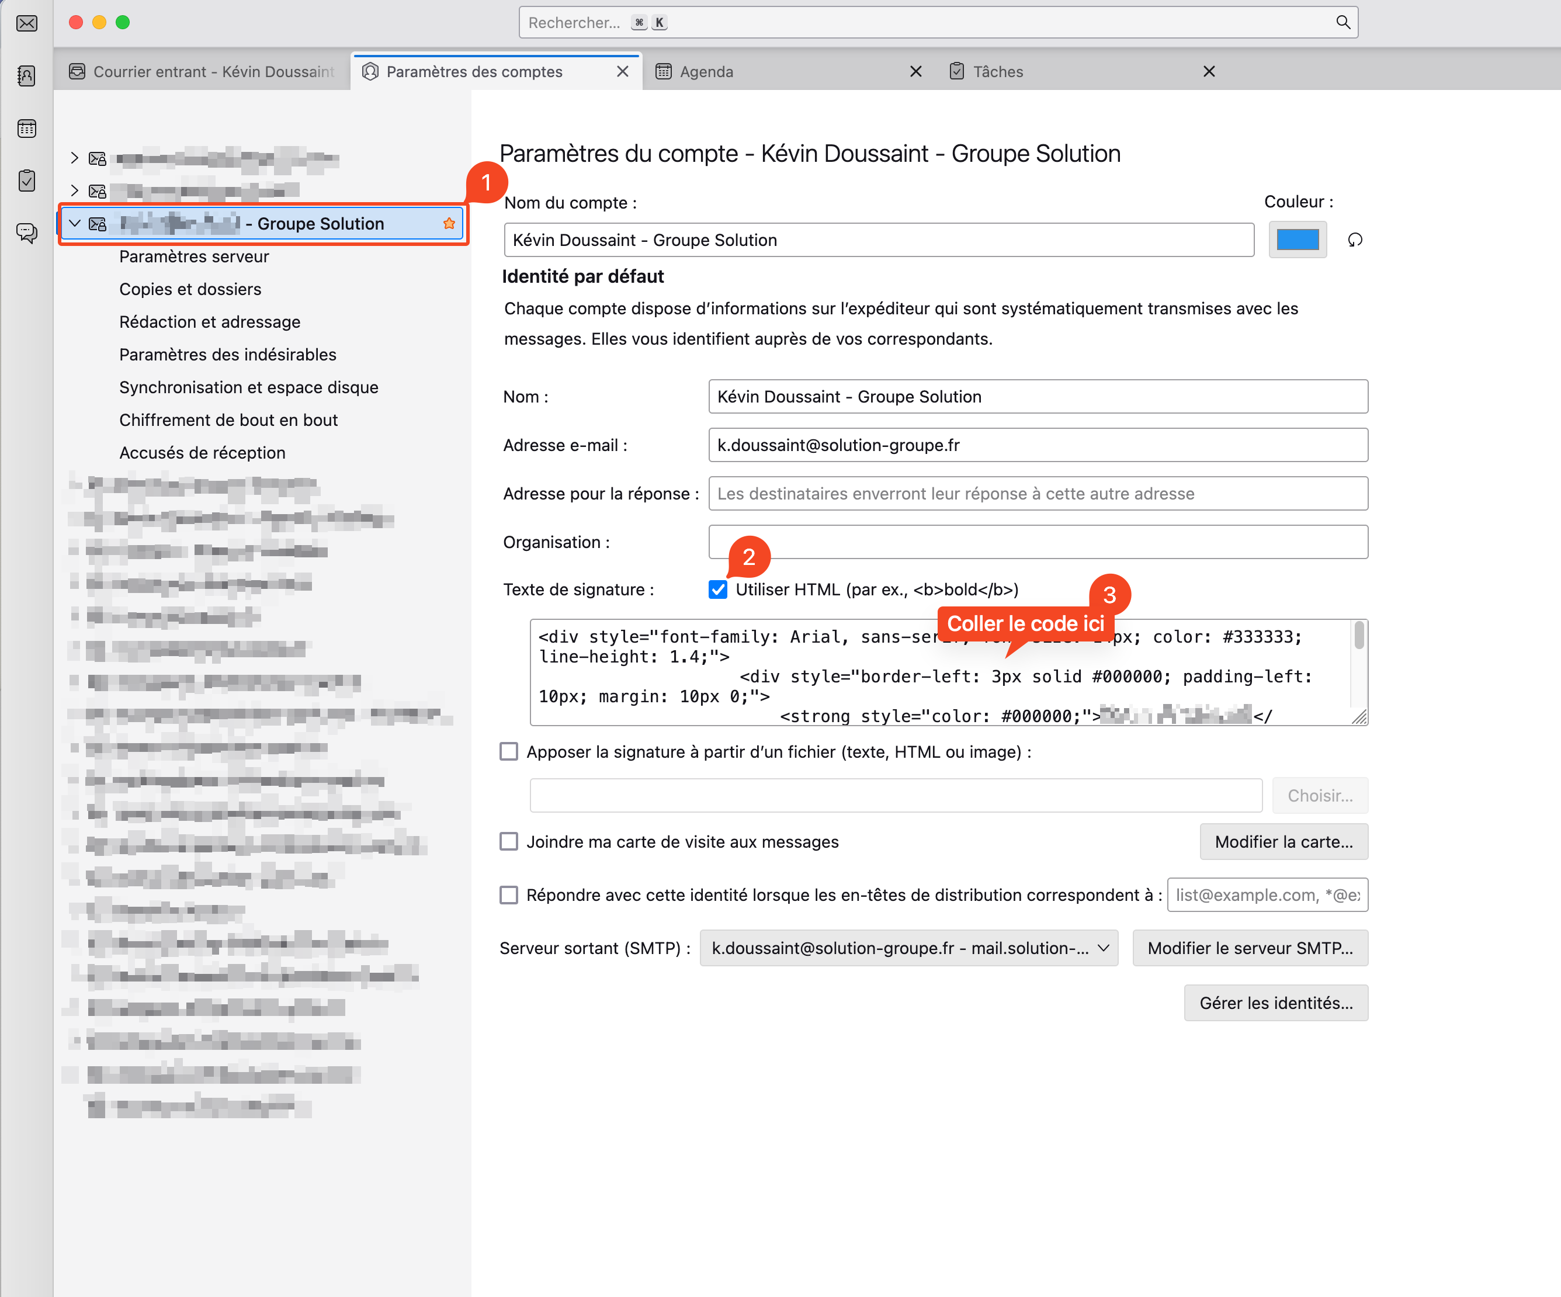
Task: Expand the first blurred account in tree
Action: [x=75, y=158]
